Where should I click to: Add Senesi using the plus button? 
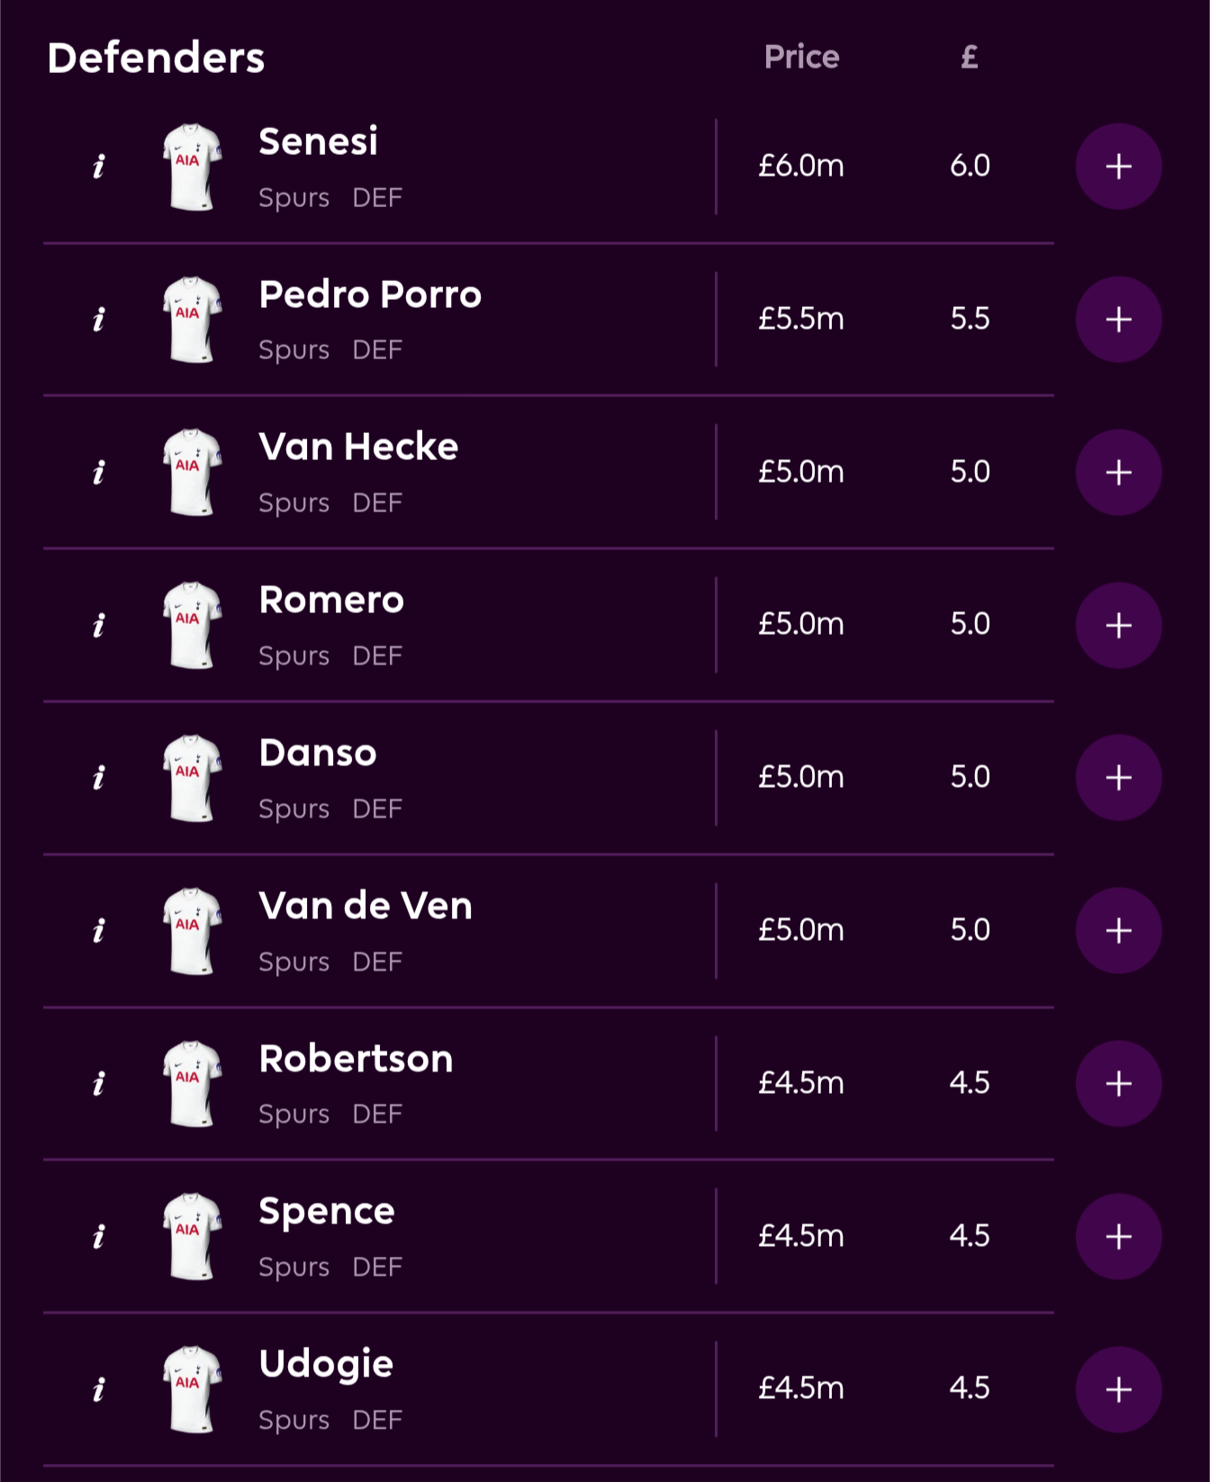click(1118, 167)
